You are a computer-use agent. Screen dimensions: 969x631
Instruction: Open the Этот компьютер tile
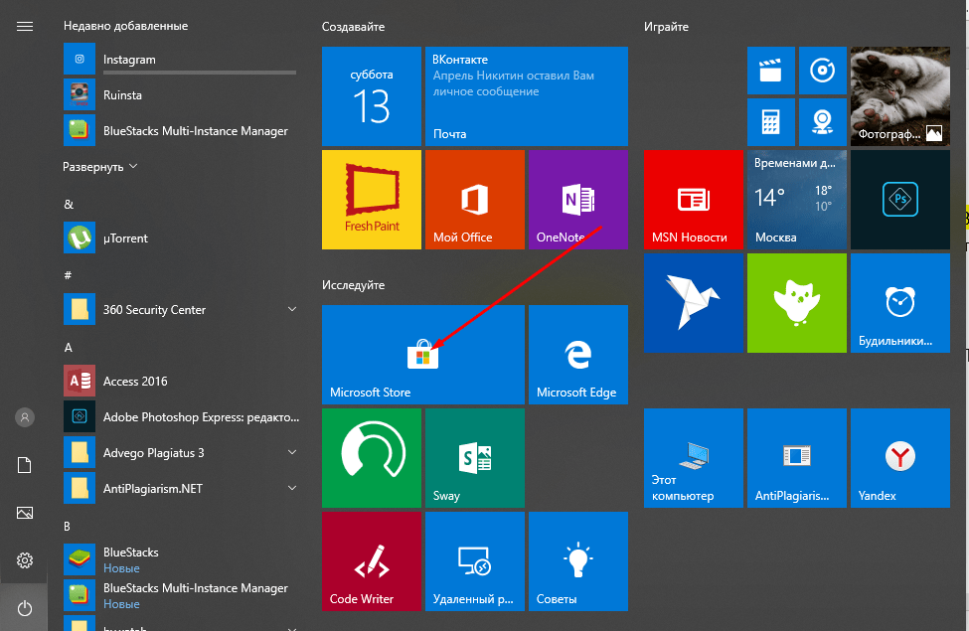click(x=694, y=458)
